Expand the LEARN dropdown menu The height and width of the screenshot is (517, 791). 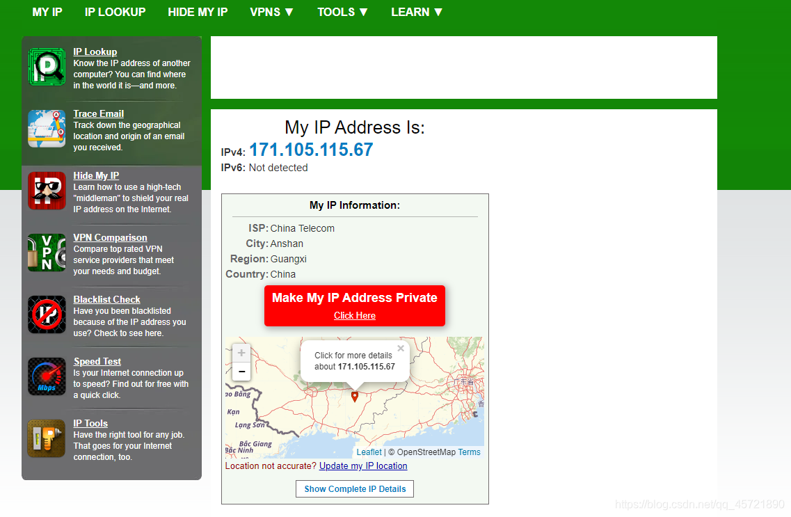coord(417,12)
